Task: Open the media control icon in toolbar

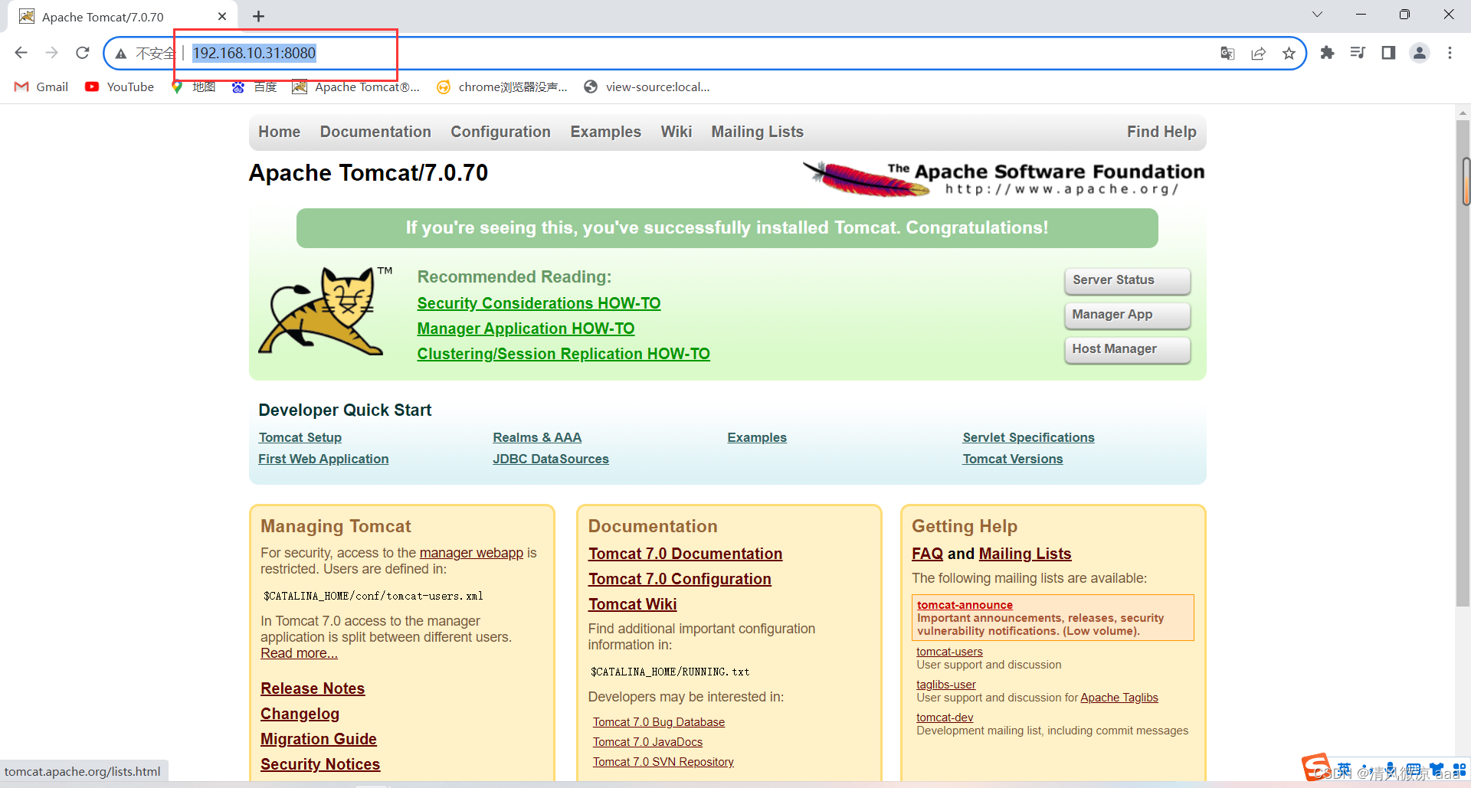Action: pyautogui.click(x=1358, y=53)
